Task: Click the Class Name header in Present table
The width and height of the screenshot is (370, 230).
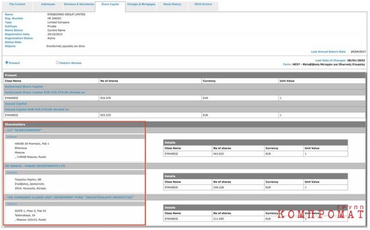Action: tap(13, 81)
